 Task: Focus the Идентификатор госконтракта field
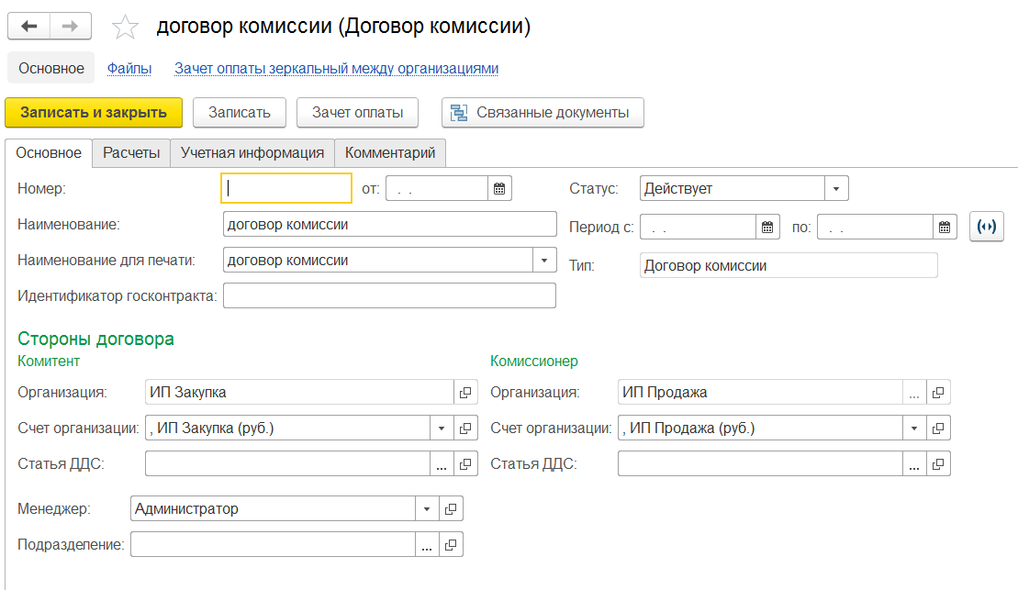pos(389,295)
